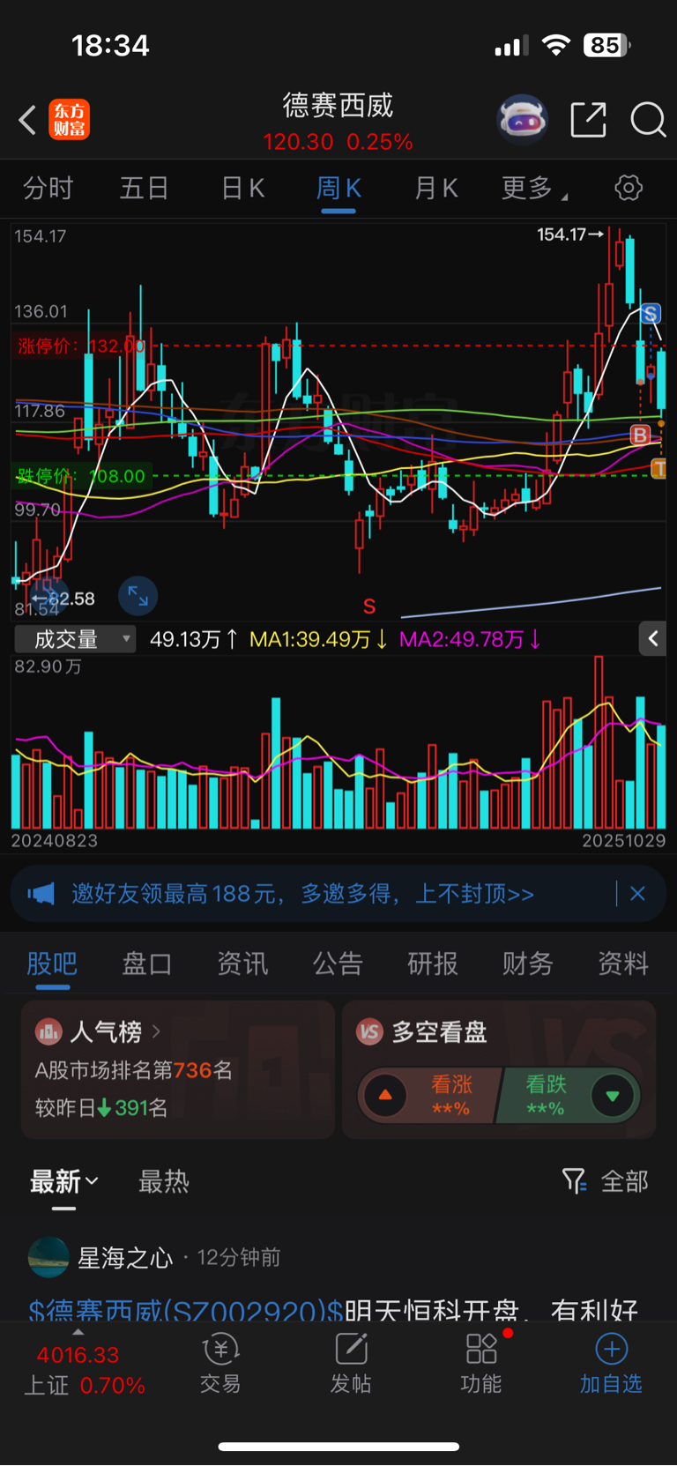Image resolution: width=677 pixels, height=1466 pixels.
Task: Tap the blue S sell marker
Action: pos(651,313)
